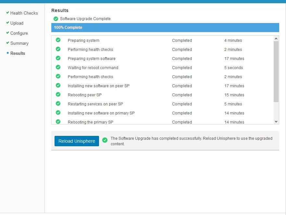Select the Waiting for reboot command text
Image resolution: width=286 pixels, height=215 pixels.
pos(93,68)
